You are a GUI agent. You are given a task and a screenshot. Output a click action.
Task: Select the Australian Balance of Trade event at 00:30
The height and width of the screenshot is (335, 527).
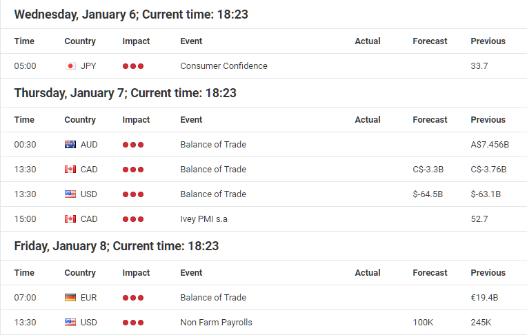[x=213, y=145]
